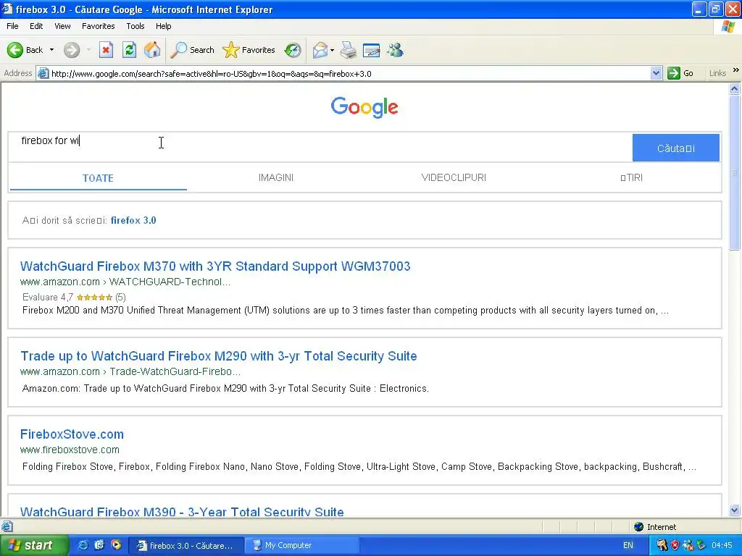Click the vertical scrollbar down arrow

[735, 510]
